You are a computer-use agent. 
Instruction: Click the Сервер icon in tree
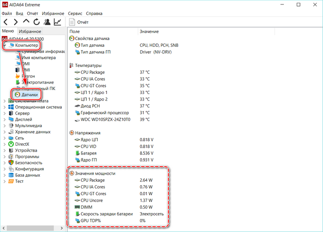(11, 113)
